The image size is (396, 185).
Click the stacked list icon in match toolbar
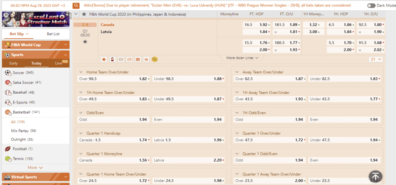pos(129,59)
